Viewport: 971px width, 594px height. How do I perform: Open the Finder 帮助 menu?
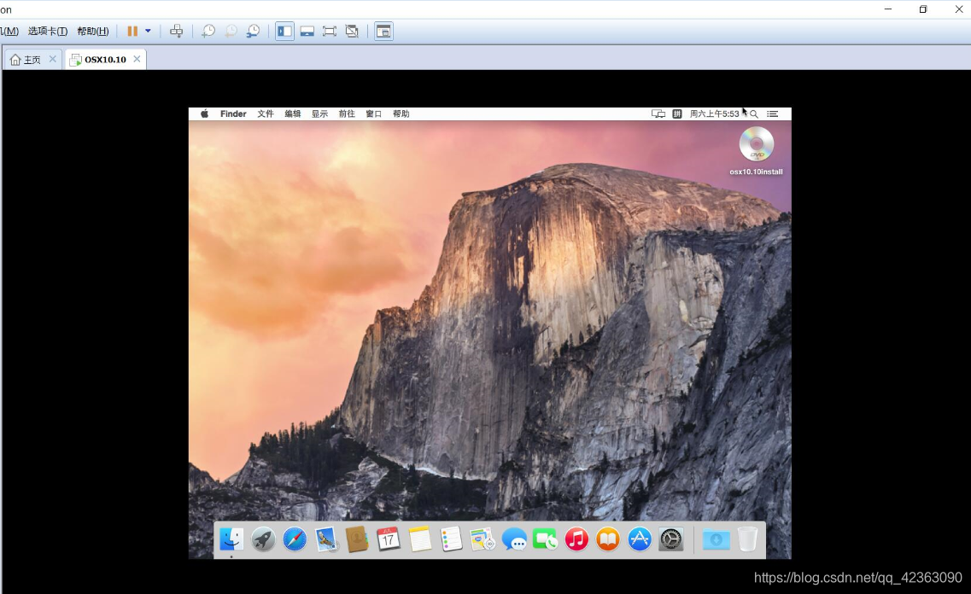click(x=401, y=114)
